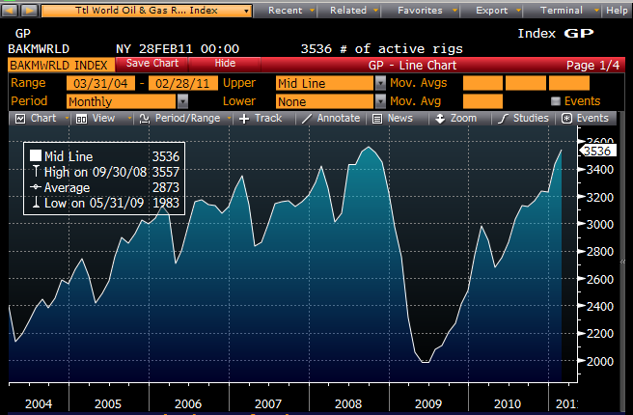633x415 pixels.
Task: Click the BAKMWRLD ticker text
Action: click(39, 49)
